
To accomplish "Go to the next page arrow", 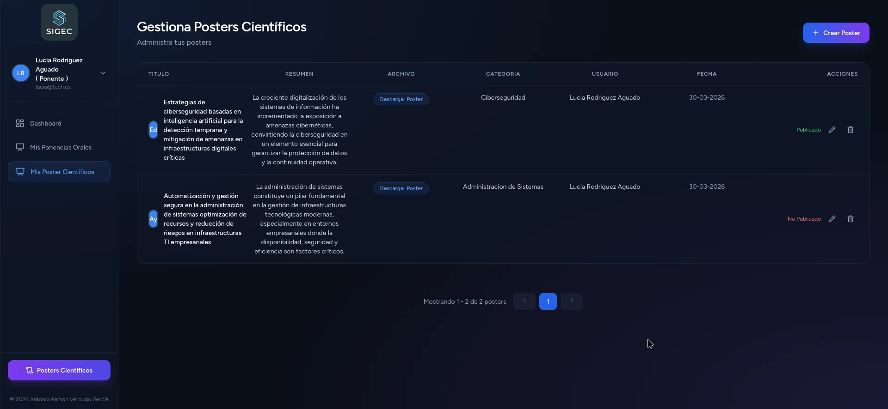I will click(x=571, y=301).
